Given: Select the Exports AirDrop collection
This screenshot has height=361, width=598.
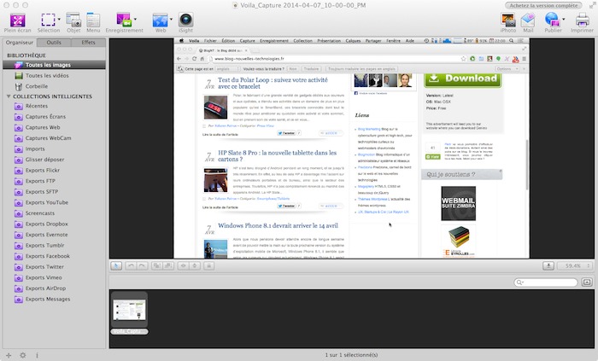Looking at the screenshot, I should click(x=54, y=288).
